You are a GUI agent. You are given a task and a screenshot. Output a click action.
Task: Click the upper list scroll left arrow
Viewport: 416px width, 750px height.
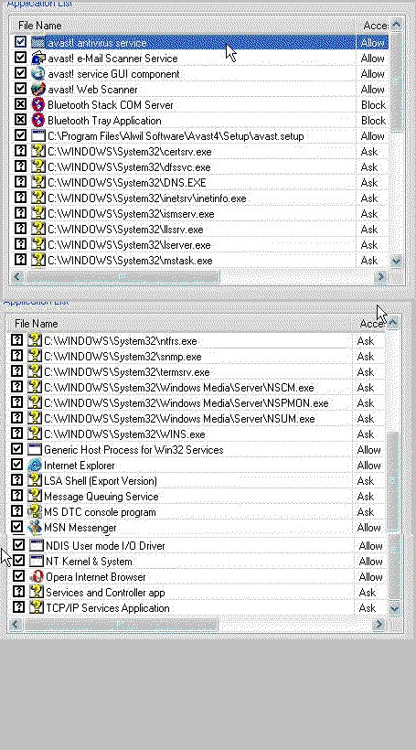17,276
